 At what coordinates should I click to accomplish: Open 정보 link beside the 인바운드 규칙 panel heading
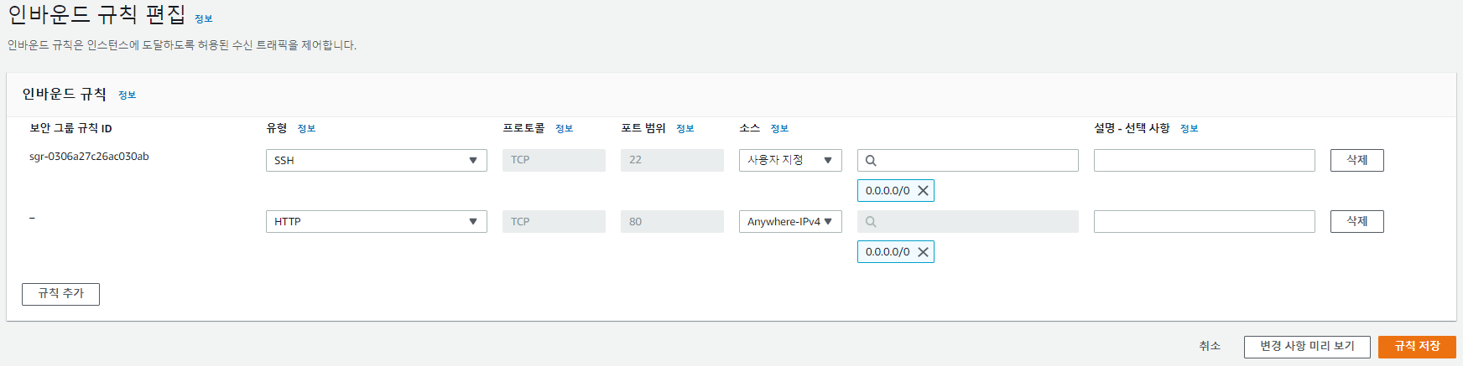(128, 95)
